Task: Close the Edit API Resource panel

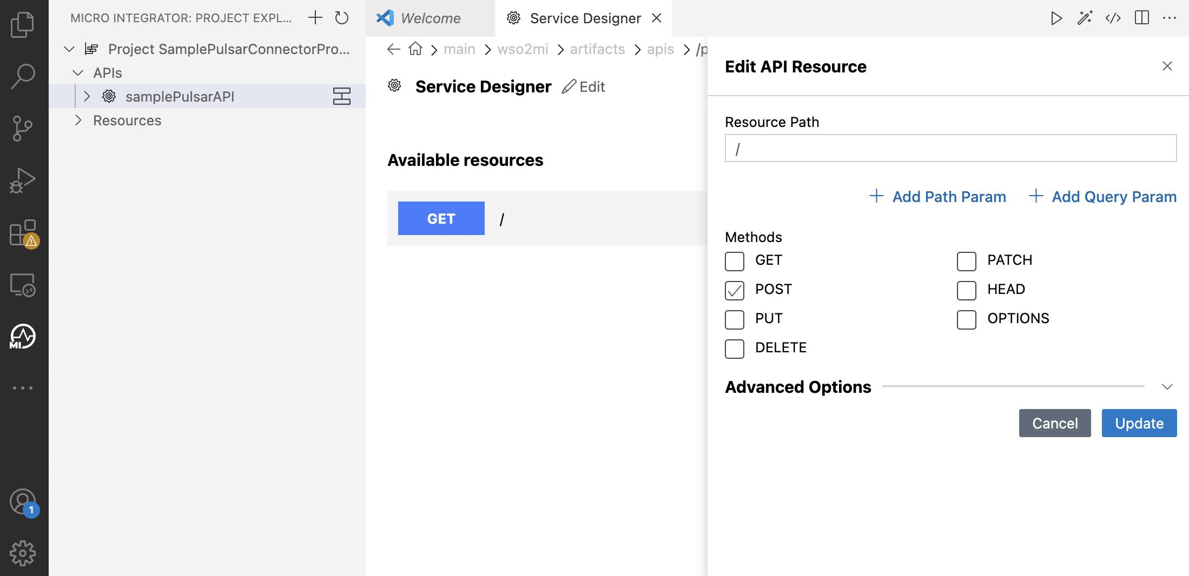Action: coord(1167,66)
